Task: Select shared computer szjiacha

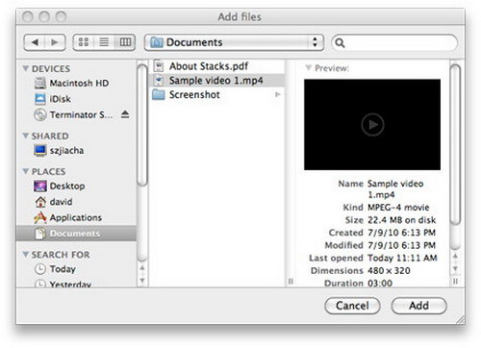Action: pyautogui.click(x=76, y=150)
